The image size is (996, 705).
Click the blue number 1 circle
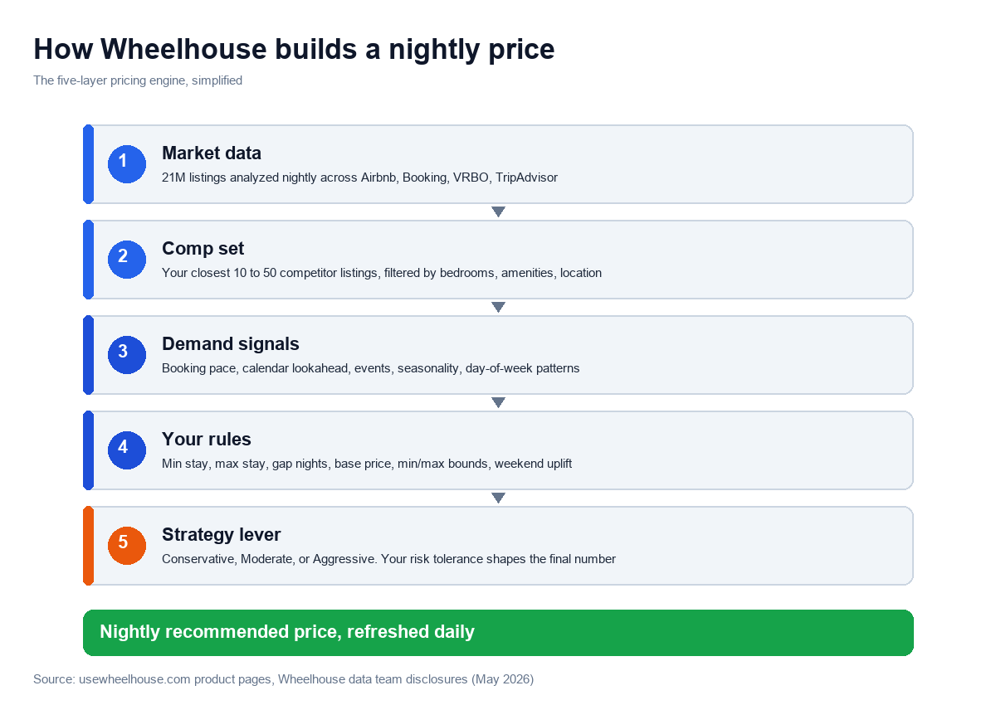127,164
